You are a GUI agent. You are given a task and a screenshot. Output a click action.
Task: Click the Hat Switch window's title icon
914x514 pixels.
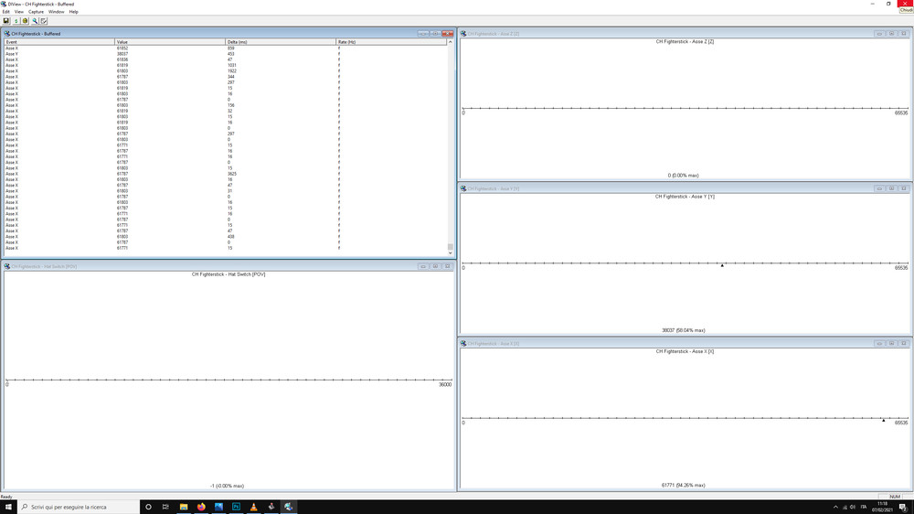pos(7,266)
